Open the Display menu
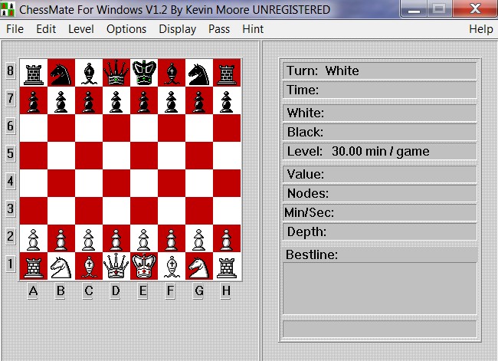The image size is (498, 361). pyautogui.click(x=177, y=29)
